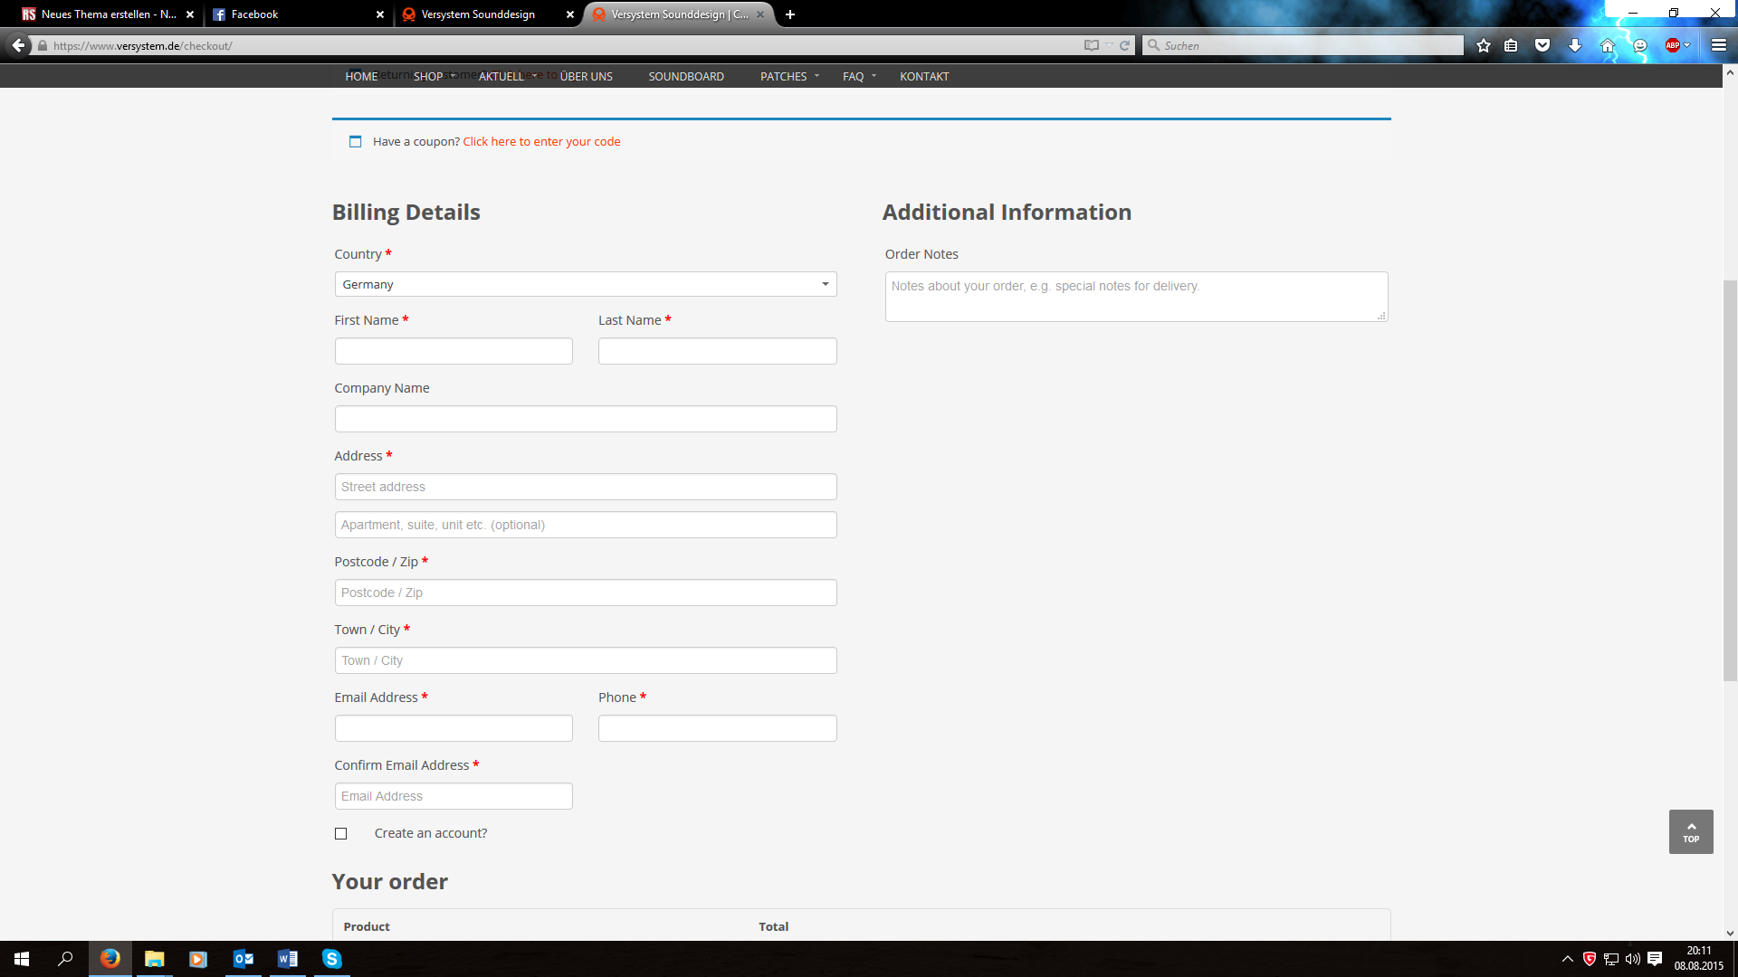Viewport: 1738px width, 977px height.
Task: Click the vertical page scrollbar thumb
Action: click(1730, 479)
